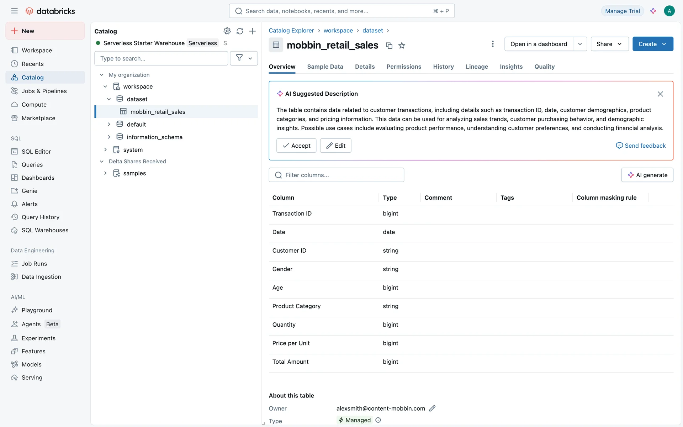Open SQL Editor from sidebar
Image resolution: width=683 pixels, height=427 pixels.
36,152
